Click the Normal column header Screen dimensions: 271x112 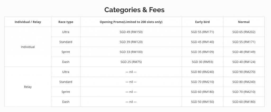(x=244, y=22)
